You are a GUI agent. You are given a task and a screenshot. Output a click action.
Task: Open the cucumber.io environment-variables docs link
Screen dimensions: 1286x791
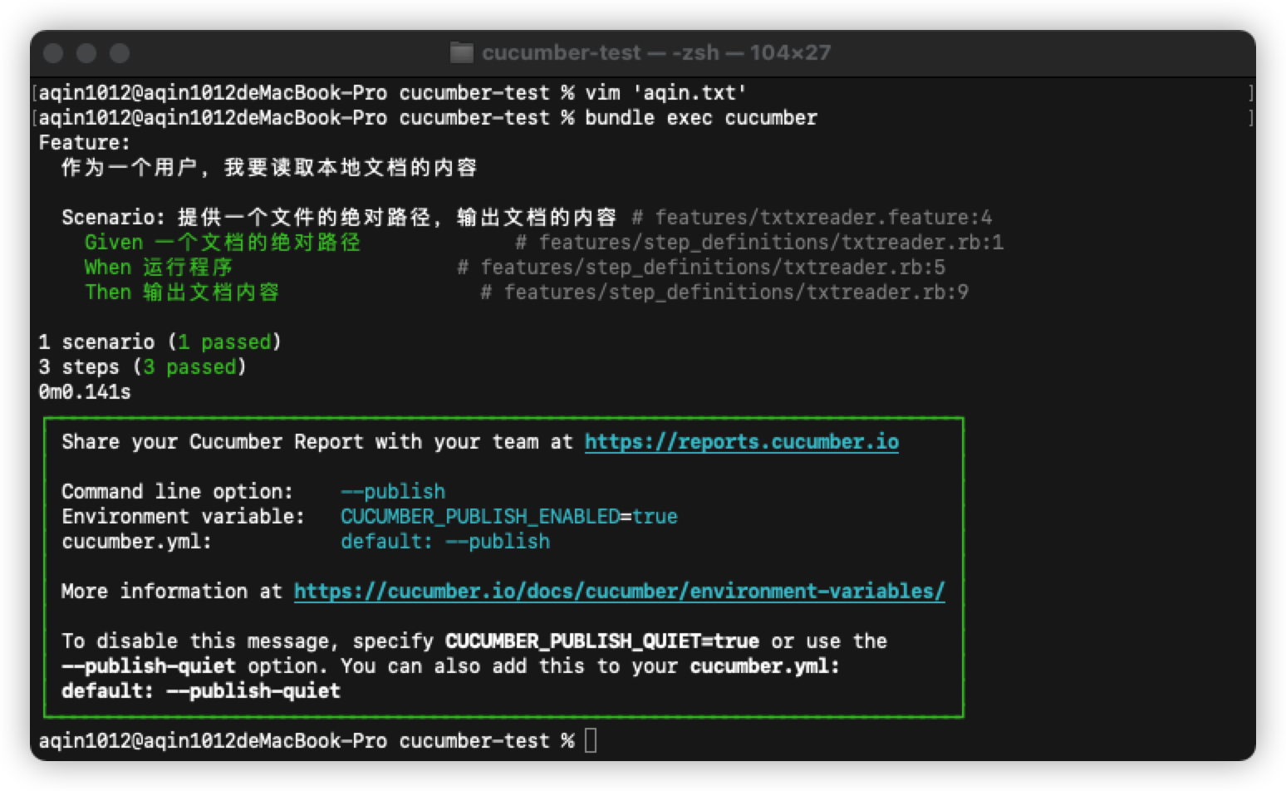pyautogui.click(x=619, y=592)
